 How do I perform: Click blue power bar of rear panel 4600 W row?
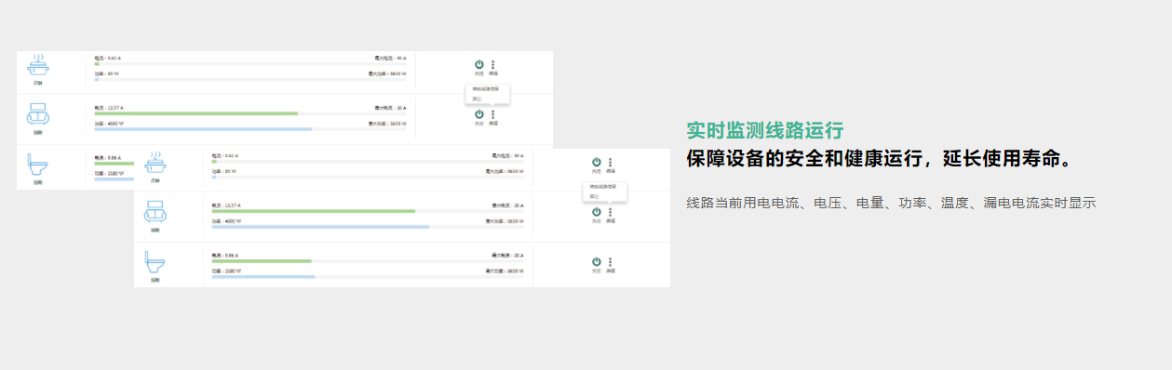coord(203,129)
